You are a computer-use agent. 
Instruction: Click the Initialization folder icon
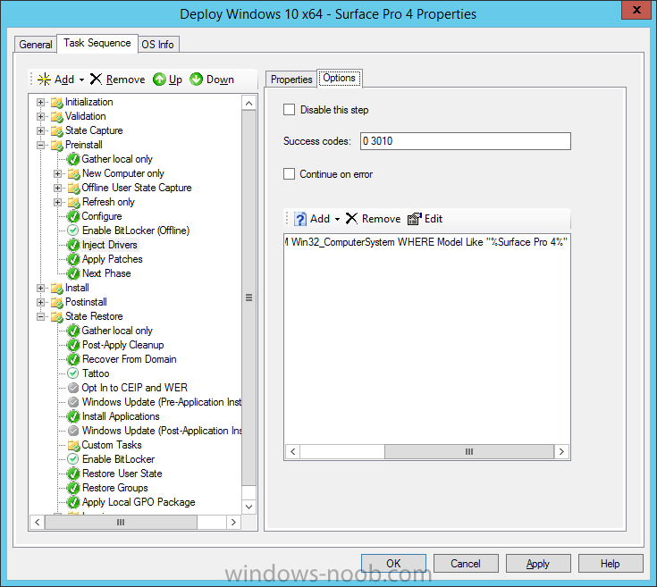(57, 102)
